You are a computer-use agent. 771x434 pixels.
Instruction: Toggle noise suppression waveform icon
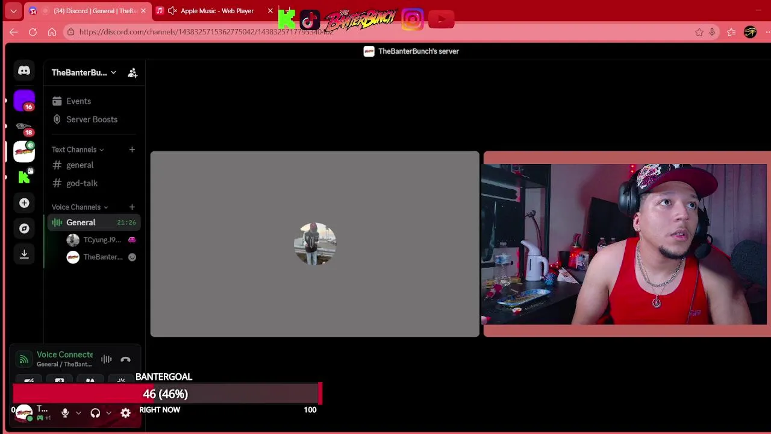106,359
